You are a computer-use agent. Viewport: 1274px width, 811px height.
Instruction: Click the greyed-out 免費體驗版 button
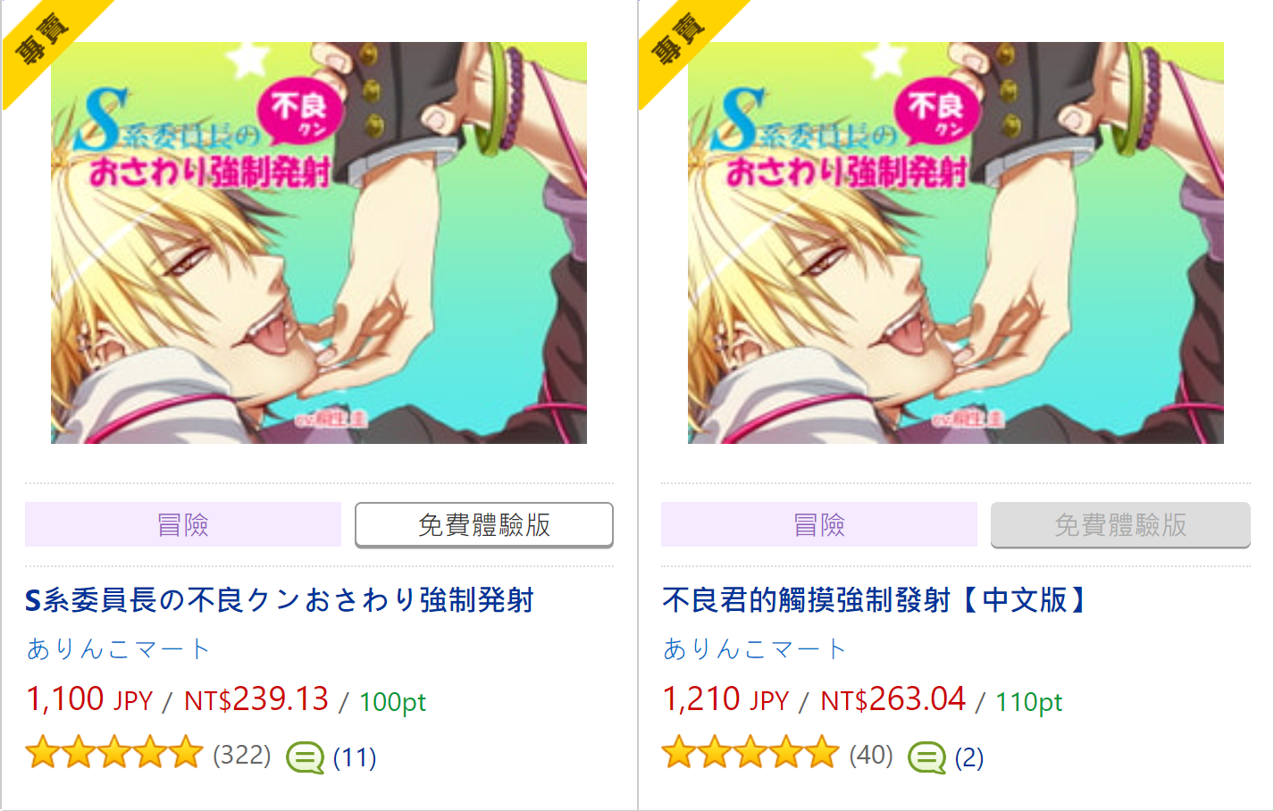tap(1120, 524)
